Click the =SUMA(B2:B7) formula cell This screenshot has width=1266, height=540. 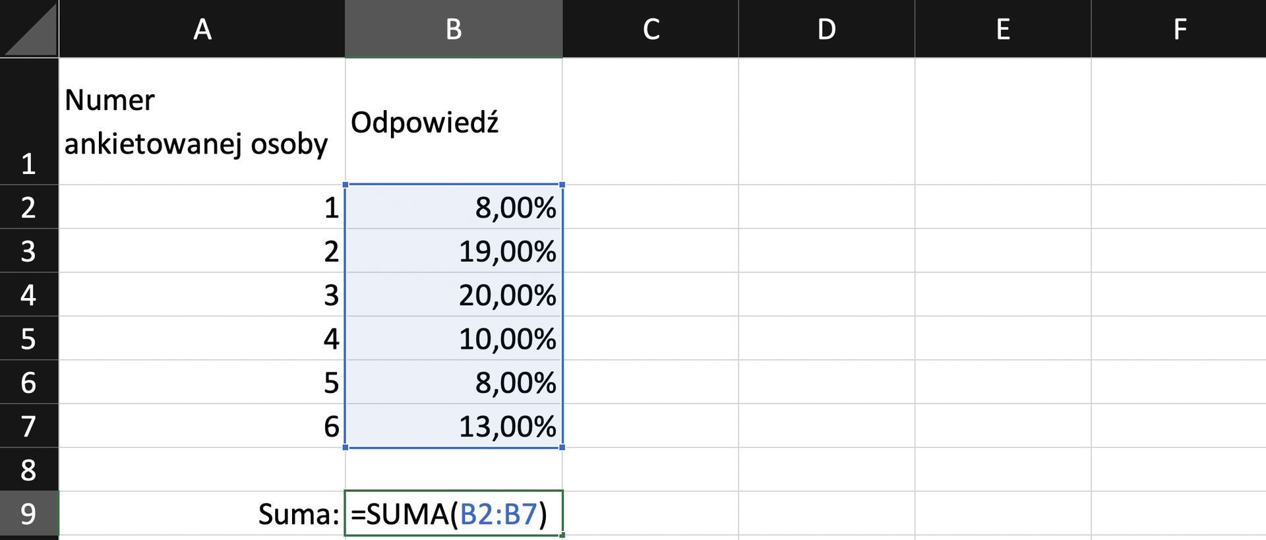[x=454, y=514]
